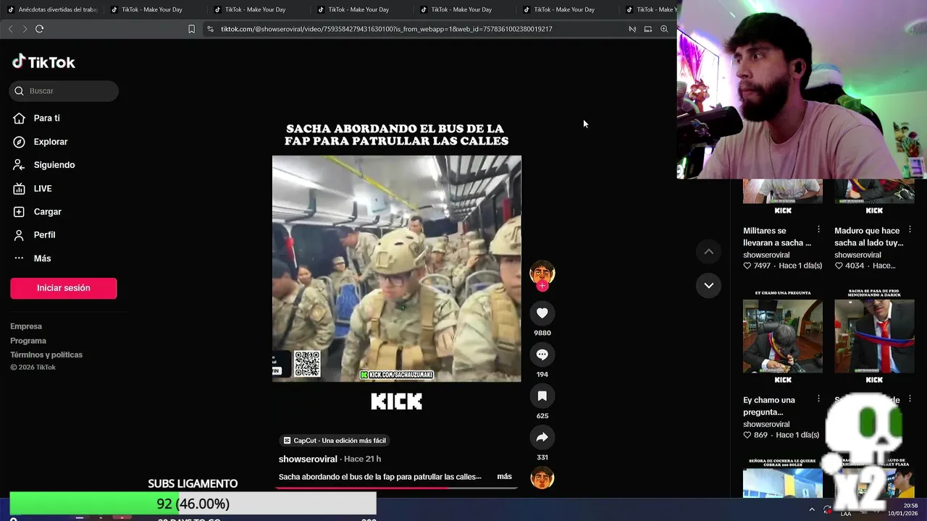Open the comments with the speech bubble icon
The image size is (927, 521).
pyautogui.click(x=542, y=355)
